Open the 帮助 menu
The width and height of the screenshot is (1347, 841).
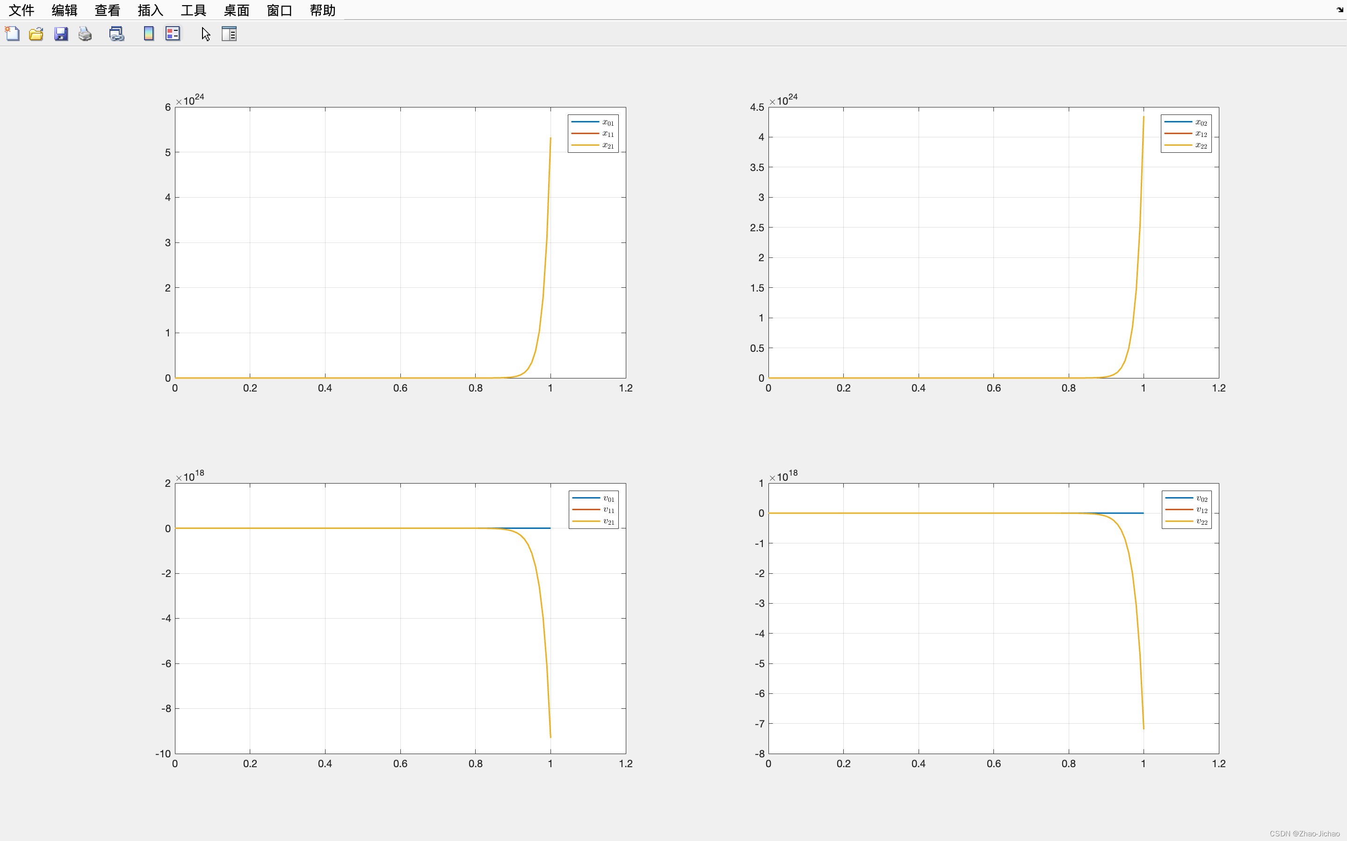point(322,10)
